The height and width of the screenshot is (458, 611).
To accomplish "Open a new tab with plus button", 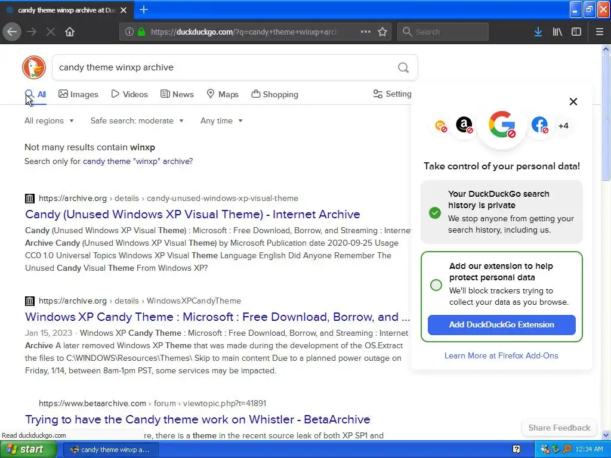I will click(x=144, y=10).
